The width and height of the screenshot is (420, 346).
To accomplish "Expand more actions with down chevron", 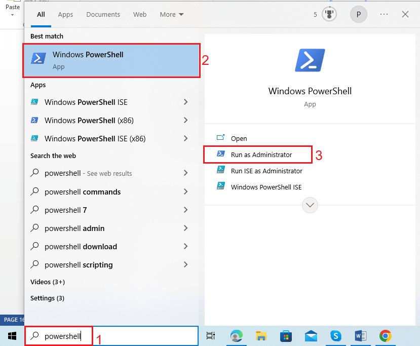I will (310, 205).
